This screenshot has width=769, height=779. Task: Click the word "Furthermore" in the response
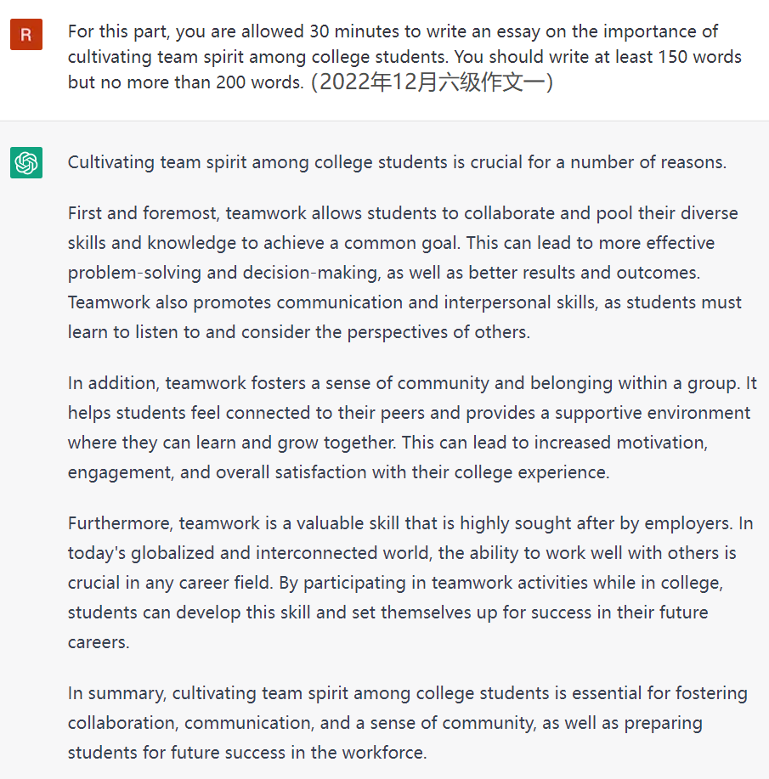120,523
